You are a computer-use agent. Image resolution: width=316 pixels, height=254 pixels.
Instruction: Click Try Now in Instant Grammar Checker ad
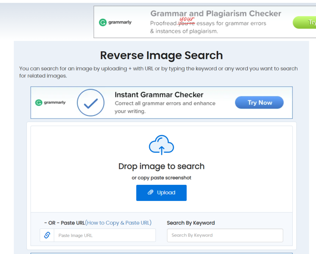click(x=259, y=103)
